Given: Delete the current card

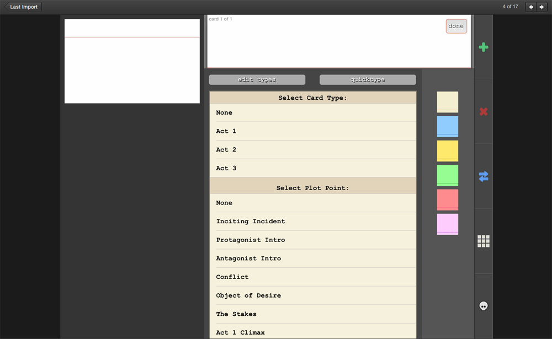Looking at the screenshot, I should point(483,111).
